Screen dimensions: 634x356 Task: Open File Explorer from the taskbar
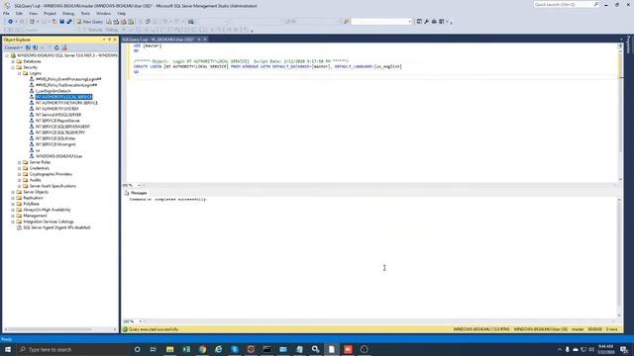coord(169,349)
